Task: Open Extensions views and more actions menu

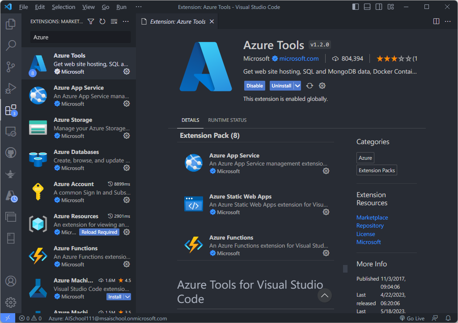Action: [126, 21]
